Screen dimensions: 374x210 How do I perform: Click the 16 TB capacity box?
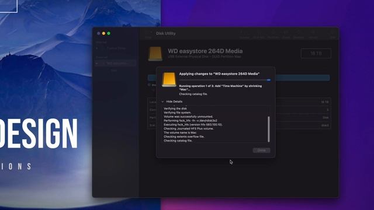coord(316,53)
